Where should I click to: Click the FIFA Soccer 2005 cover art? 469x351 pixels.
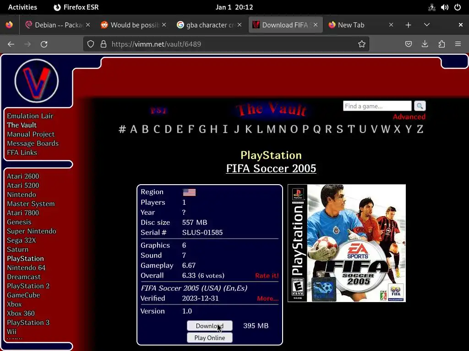coord(347,243)
